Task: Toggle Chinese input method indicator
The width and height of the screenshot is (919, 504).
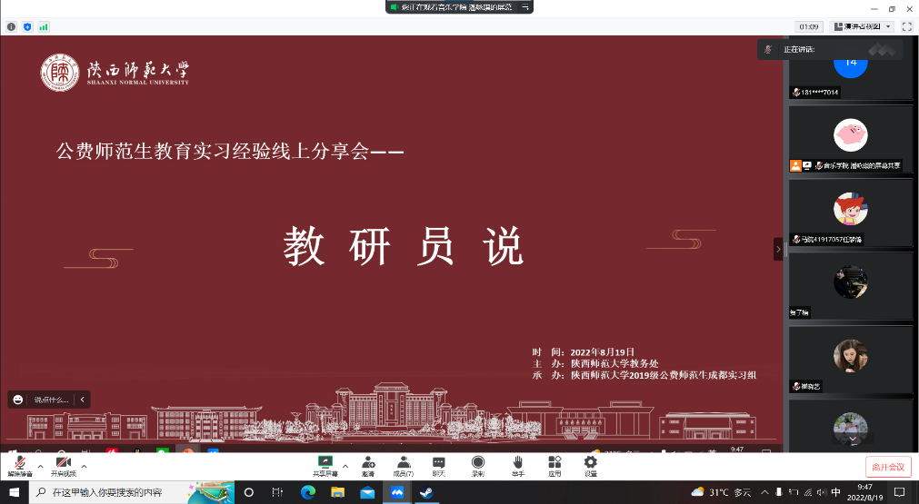Action: [836, 492]
